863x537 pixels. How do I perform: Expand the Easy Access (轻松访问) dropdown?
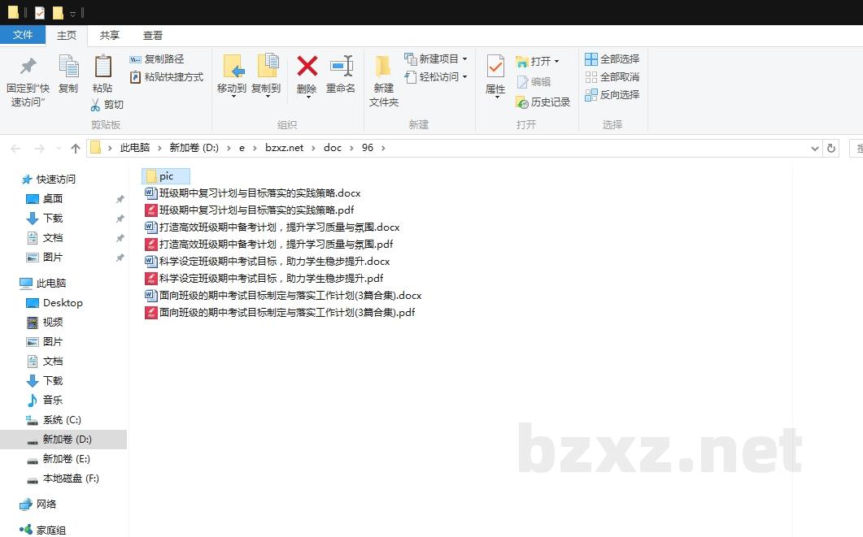464,77
